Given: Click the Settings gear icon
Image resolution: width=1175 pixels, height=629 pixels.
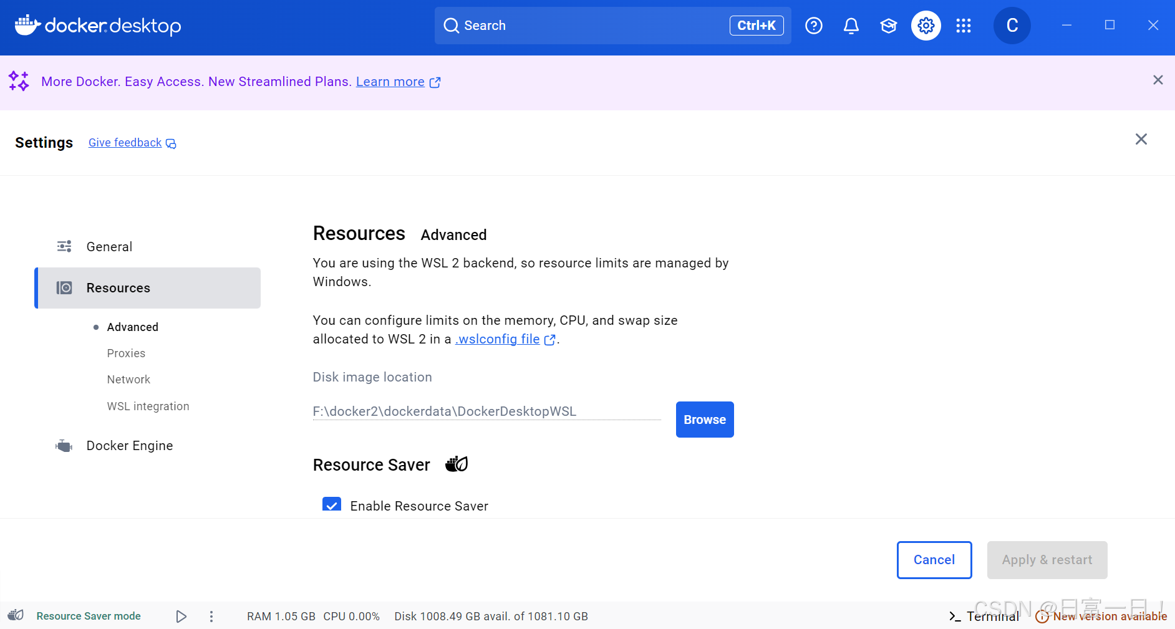Looking at the screenshot, I should point(926,26).
